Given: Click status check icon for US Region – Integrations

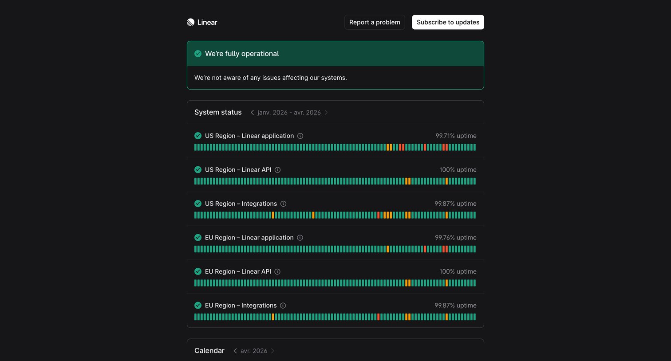Looking at the screenshot, I should click(x=198, y=204).
